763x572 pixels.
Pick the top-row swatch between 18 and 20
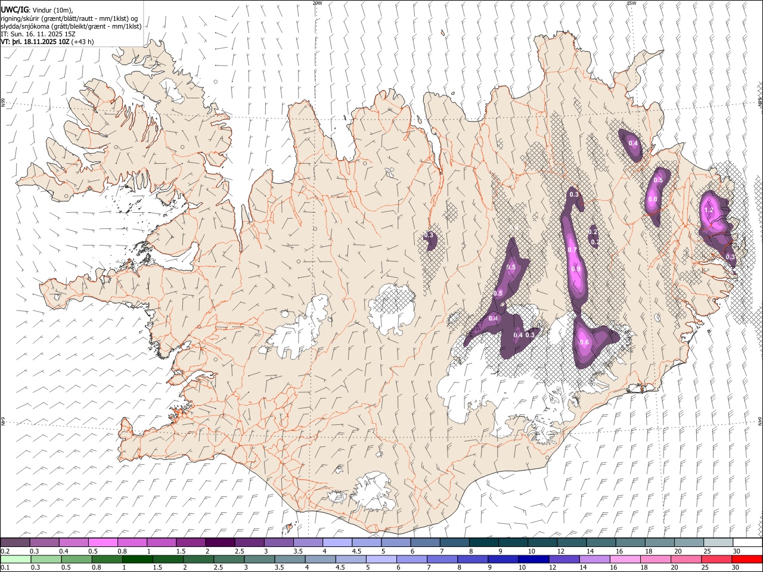[x=659, y=543]
